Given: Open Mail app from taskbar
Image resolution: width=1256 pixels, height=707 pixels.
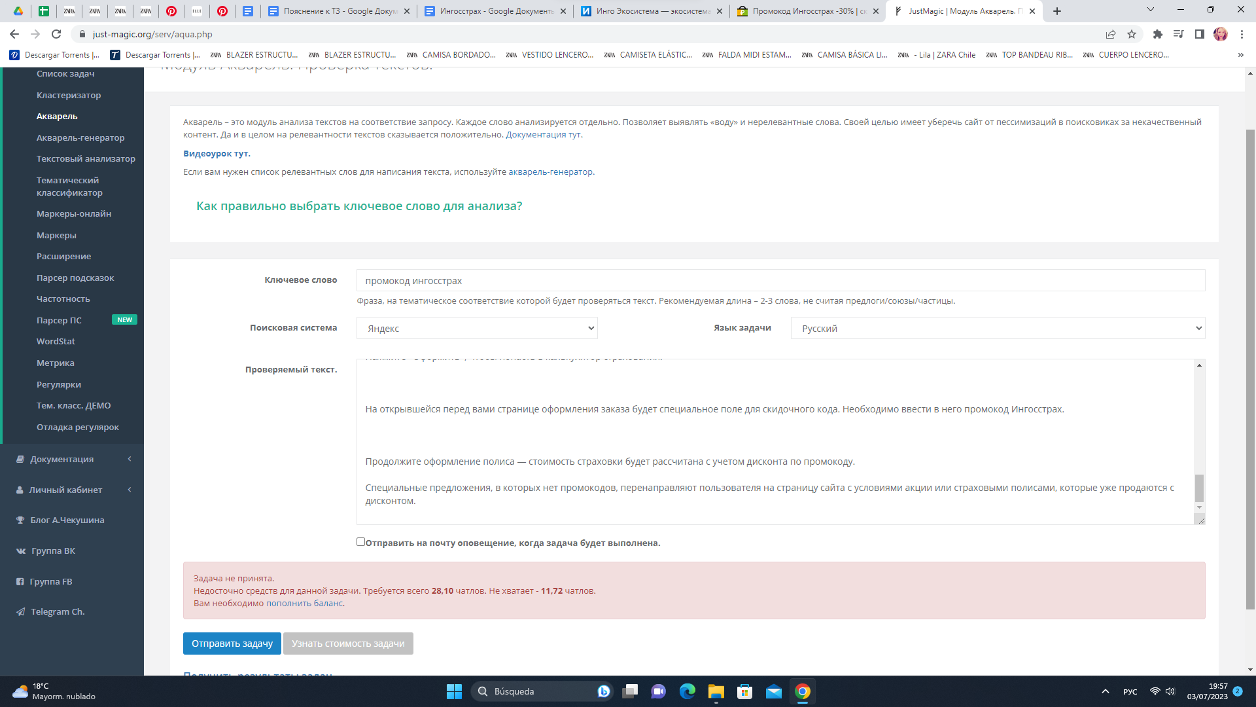Looking at the screenshot, I should coord(774,691).
